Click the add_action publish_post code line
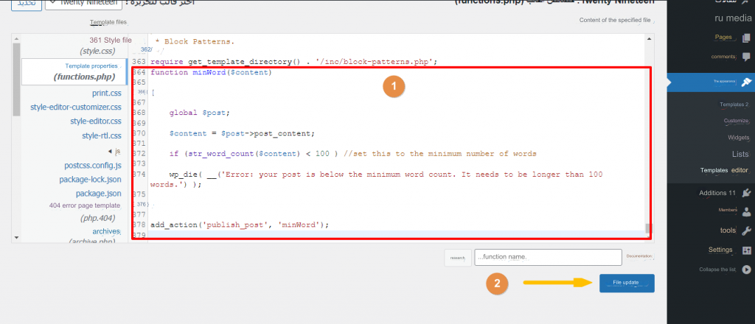755x324 pixels. coord(240,225)
